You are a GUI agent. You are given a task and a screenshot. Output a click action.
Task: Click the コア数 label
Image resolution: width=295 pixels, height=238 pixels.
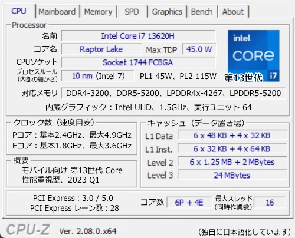tap(152, 202)
